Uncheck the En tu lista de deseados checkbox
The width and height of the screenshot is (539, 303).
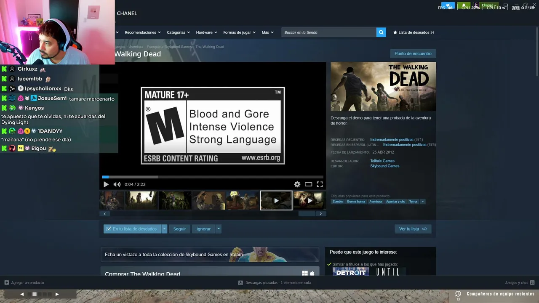click(109, 229)
